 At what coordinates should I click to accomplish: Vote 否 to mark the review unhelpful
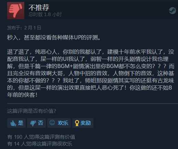pos(36,123)
